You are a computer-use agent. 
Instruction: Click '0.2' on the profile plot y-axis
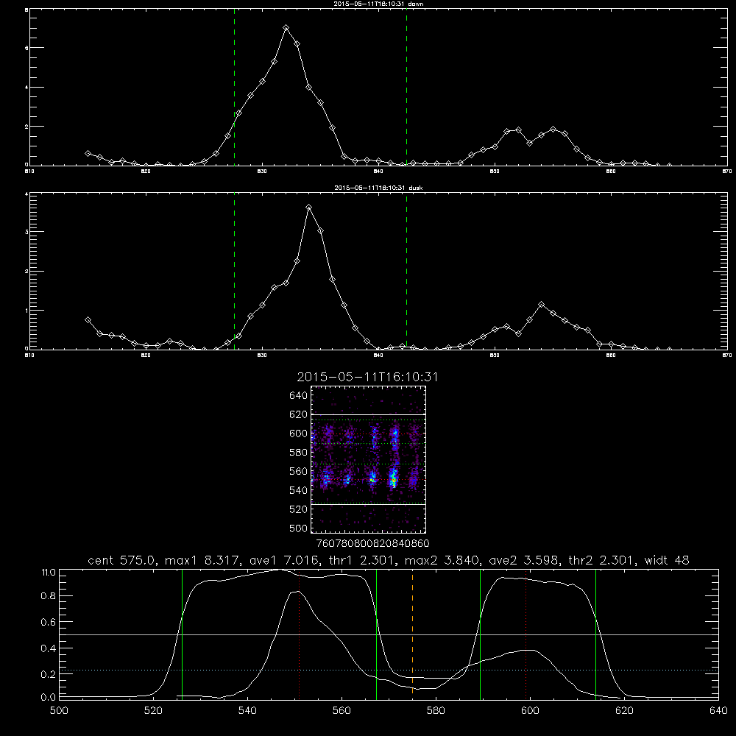(49, 674)
